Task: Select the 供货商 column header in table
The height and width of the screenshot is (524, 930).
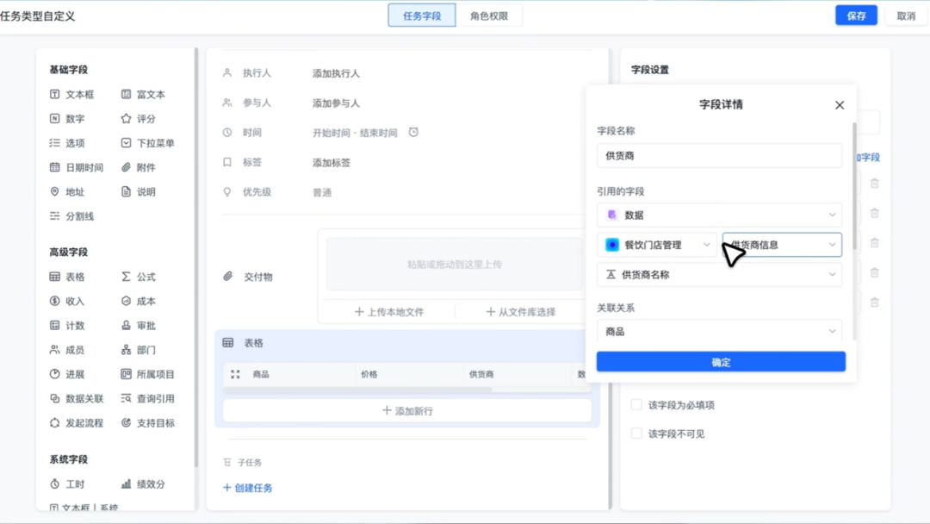Action: [481, 374]
